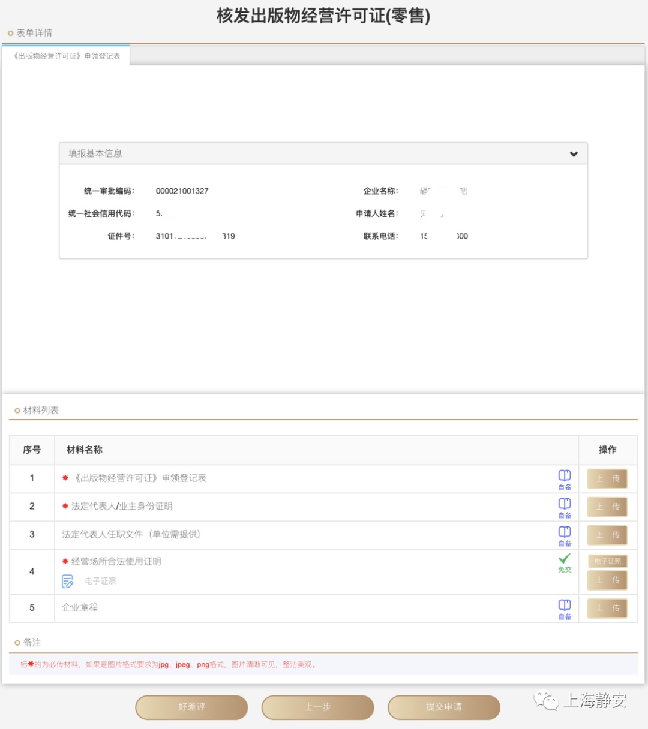The height and width of the screenshot is (729, 648).
Task: Click the 填报基本信息 header text
Action: (95, 153)
